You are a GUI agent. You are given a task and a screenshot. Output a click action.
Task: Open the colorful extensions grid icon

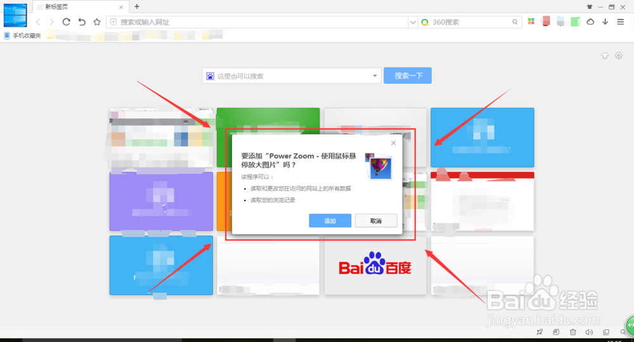coord(531,22)
